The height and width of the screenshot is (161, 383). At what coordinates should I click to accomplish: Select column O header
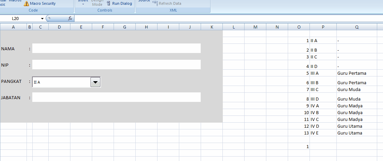(299, 27)
